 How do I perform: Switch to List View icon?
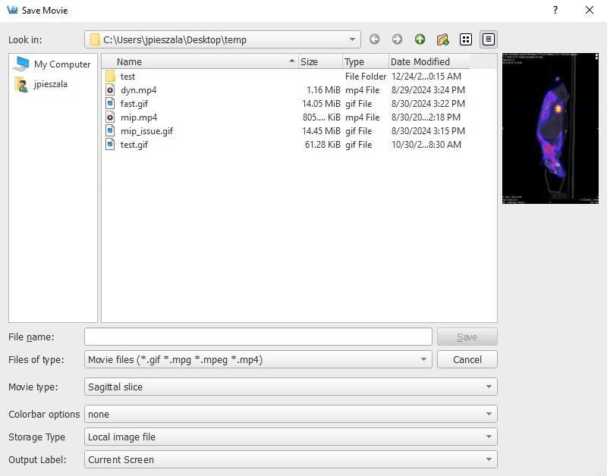point(465,39)
